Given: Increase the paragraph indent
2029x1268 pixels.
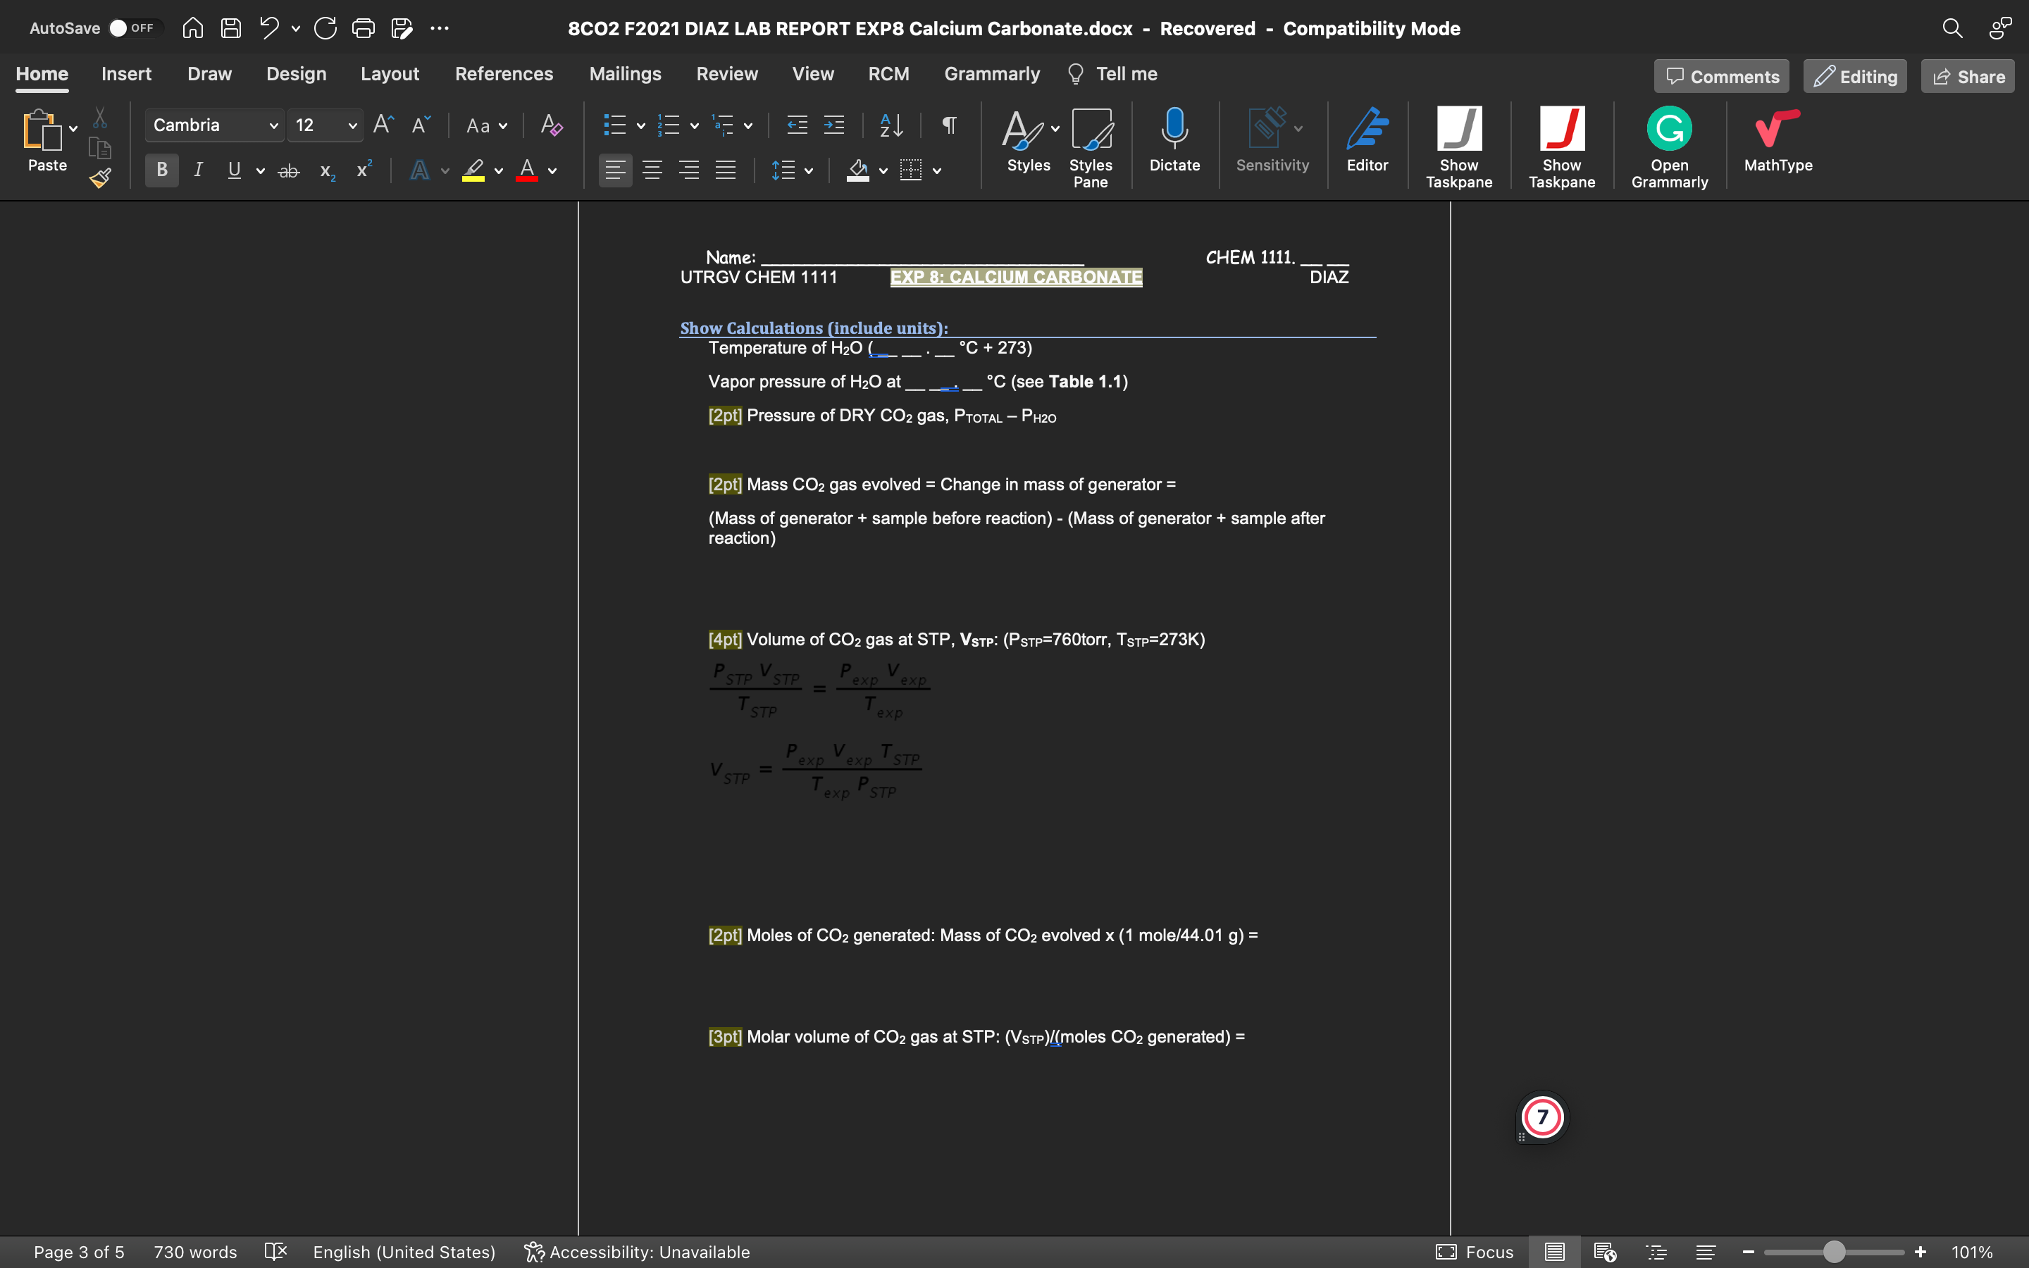Looking at the screenshot, I should (x=834, y=125).
